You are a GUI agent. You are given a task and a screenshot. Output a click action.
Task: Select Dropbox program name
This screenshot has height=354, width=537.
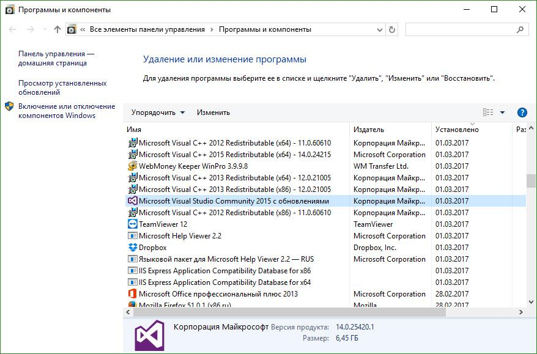point(153,248)
